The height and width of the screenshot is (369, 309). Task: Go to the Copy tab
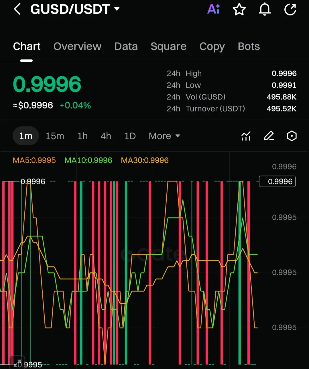point(212,46)
